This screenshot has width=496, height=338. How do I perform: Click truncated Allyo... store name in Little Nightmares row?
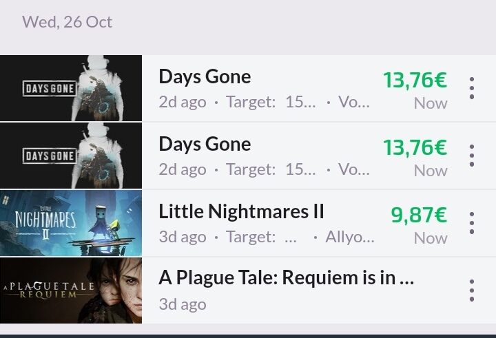[x=349, y=237]
